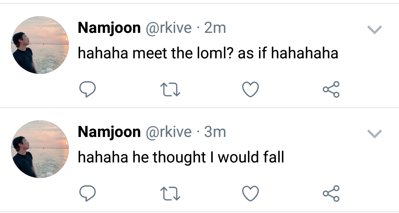This screenshot has width=399, height=213.
Task: Expand the chevron menu on the 3m tweet
Action: (375, 134)
